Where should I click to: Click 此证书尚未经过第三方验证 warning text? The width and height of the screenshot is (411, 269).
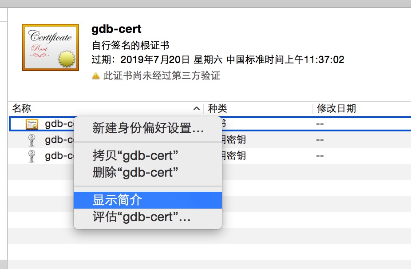pyautogui.click(x=162, y=76)
